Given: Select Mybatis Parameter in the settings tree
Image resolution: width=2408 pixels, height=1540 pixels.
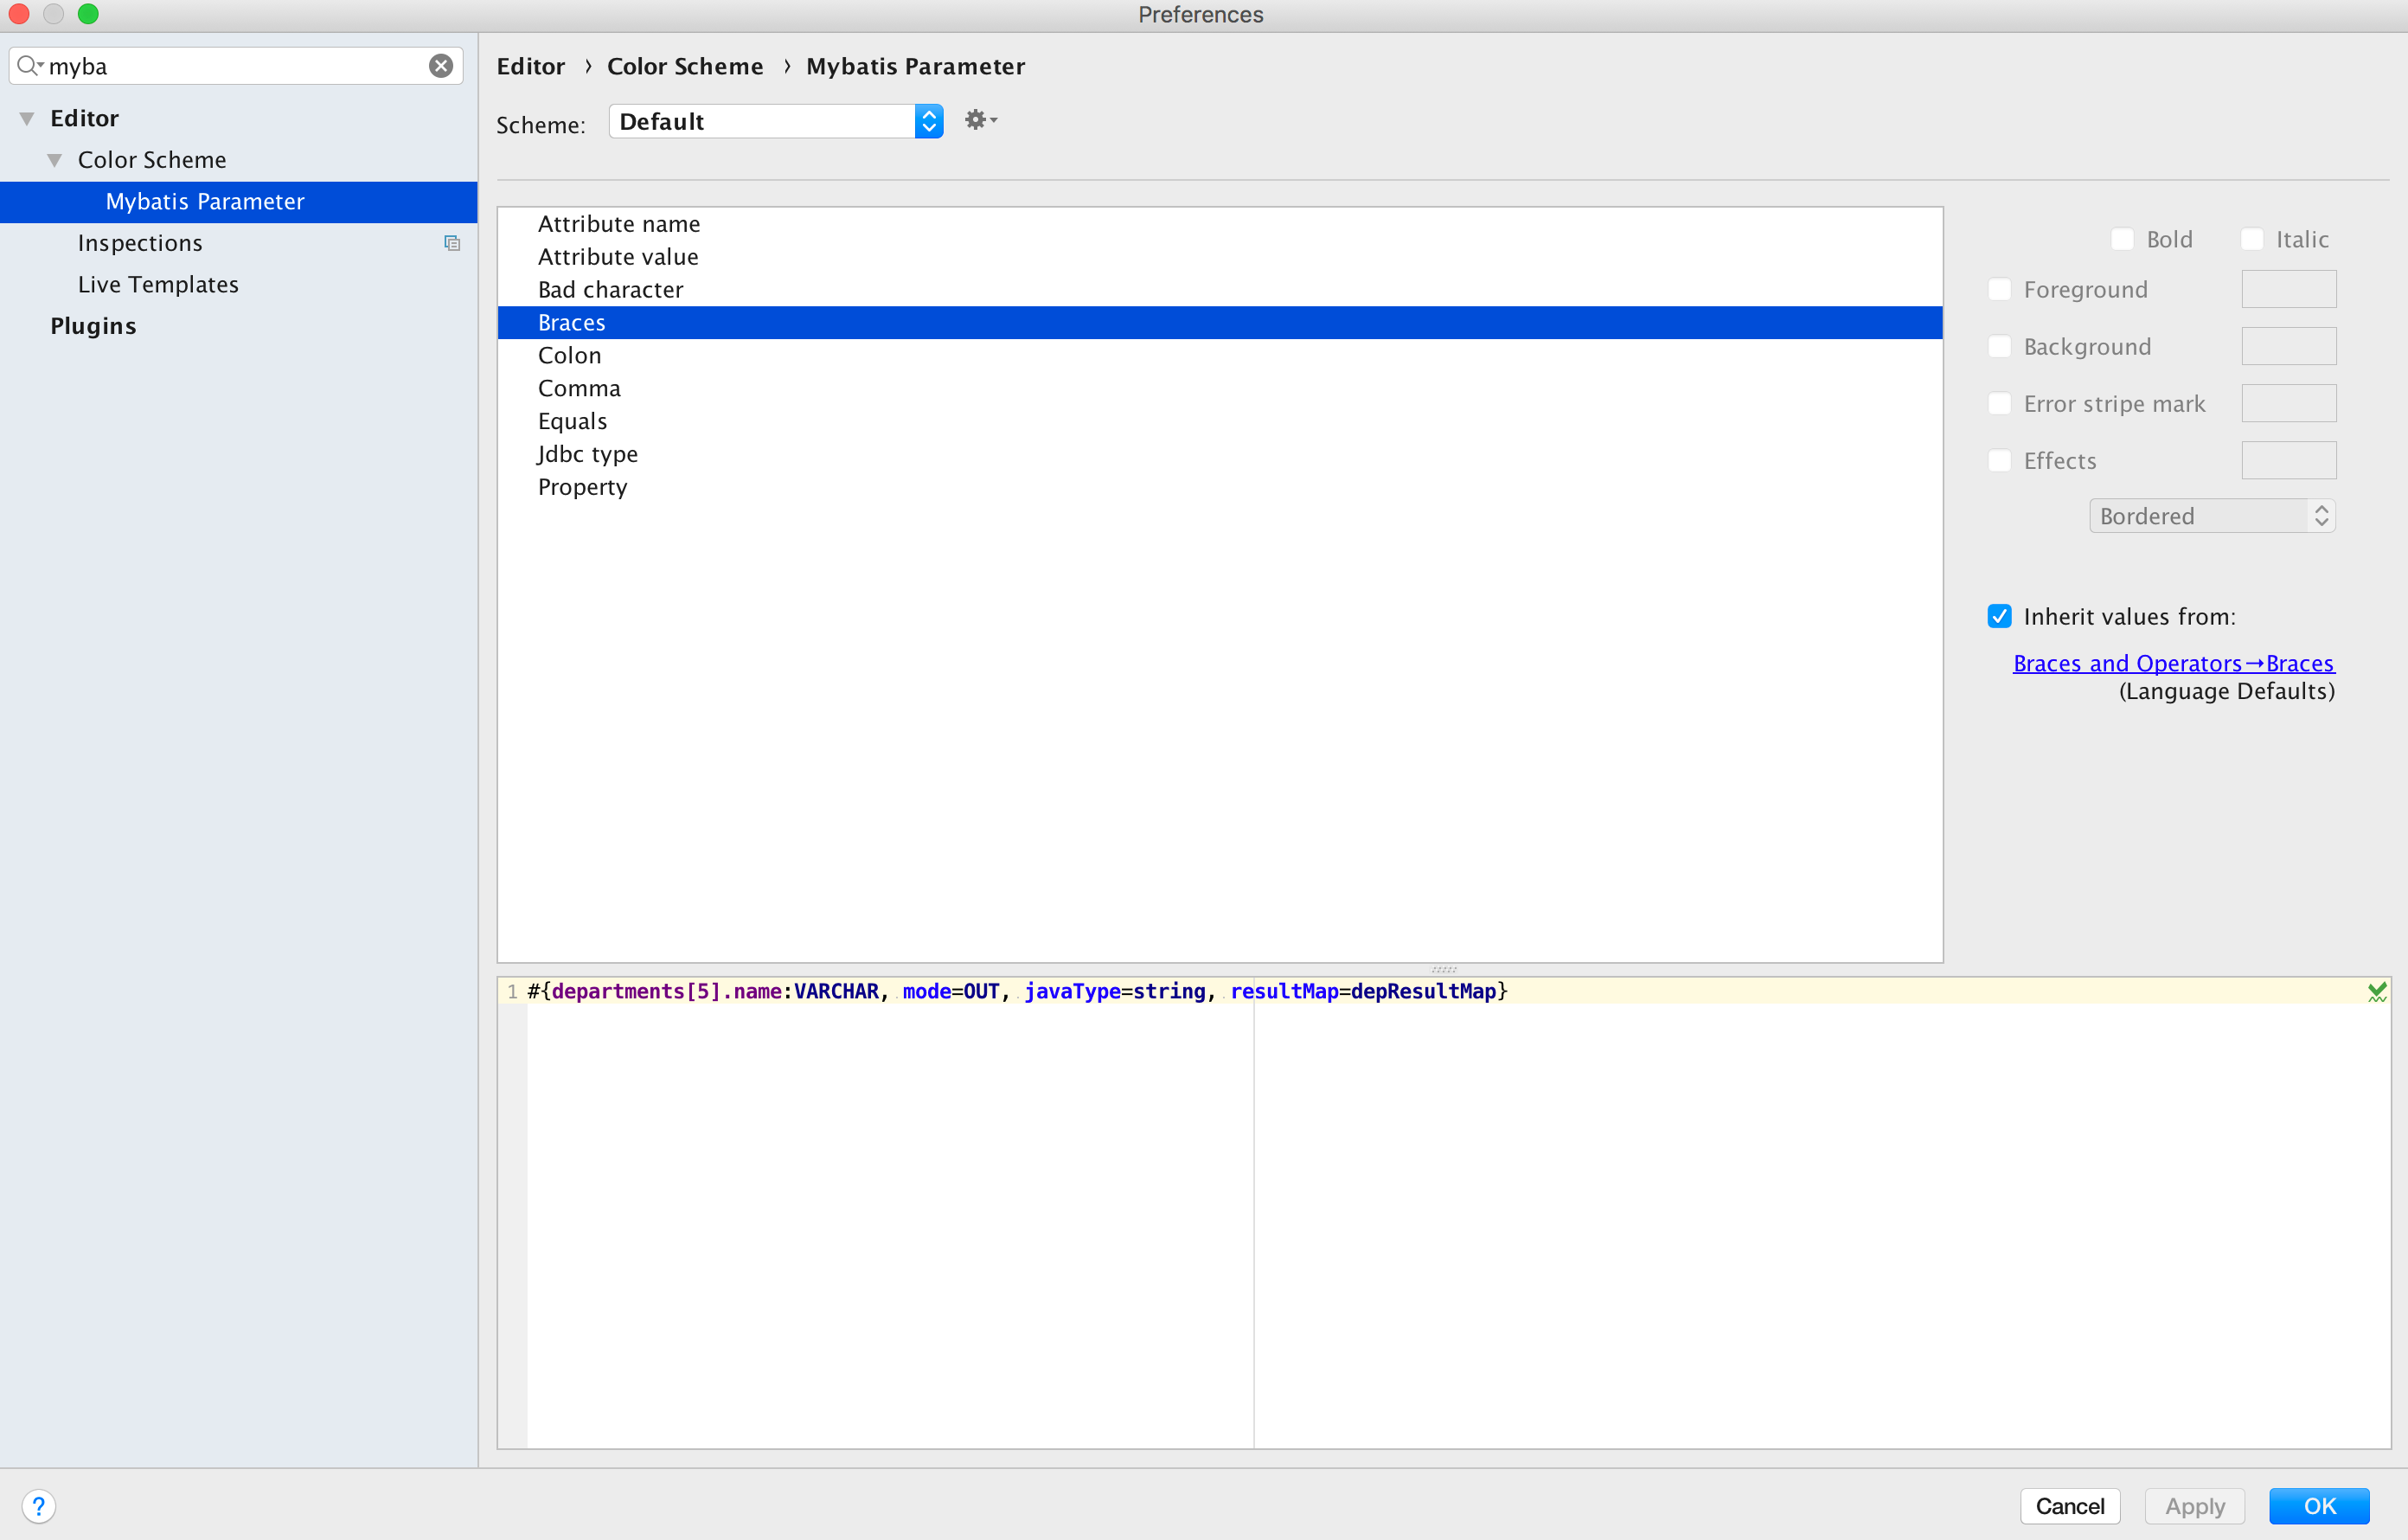Looking at the screenshot, I should pyautogui.click(x=238, y=202).
